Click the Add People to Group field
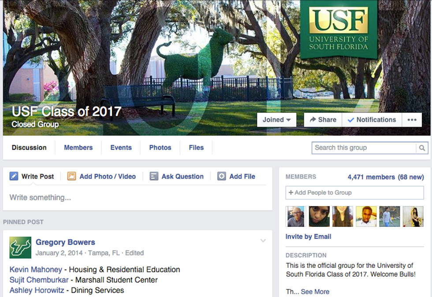Viewport: 432px width, 297px height. 354,192
